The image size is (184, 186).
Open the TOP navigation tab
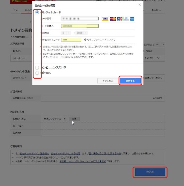coord(15,10)
